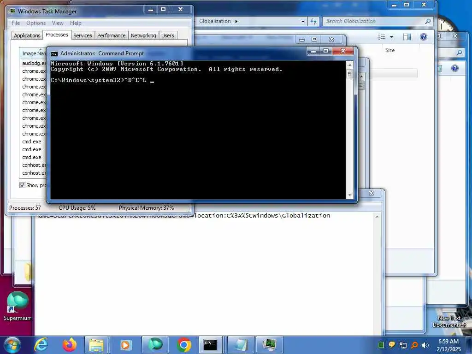
Task: Open Windows Media Player from the taskbar
Action: tap(125, 345)
